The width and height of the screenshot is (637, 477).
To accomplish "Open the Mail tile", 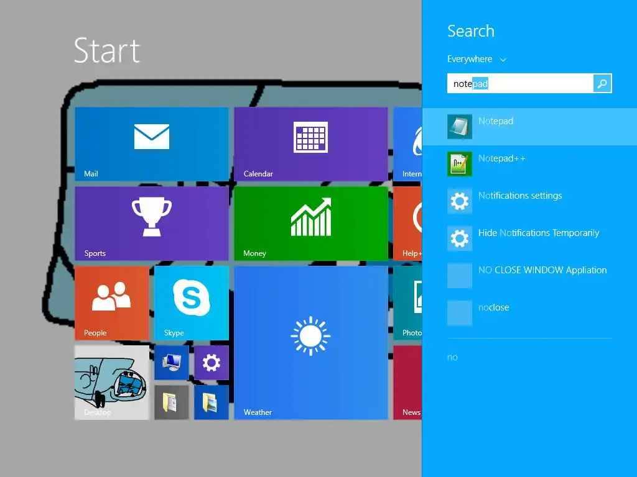I will pos(152,143).
